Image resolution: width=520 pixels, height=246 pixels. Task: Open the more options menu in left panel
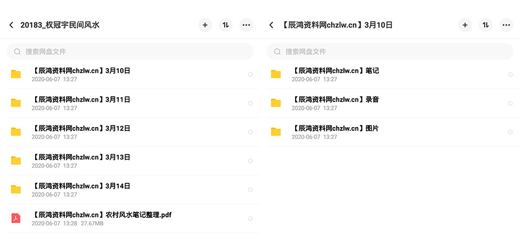pyautogui.click(x=246, y=25)
